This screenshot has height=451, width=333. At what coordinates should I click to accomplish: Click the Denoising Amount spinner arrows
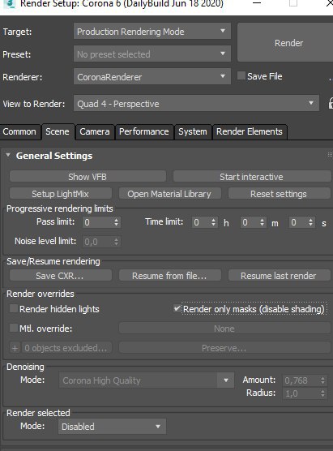[322, 380]
